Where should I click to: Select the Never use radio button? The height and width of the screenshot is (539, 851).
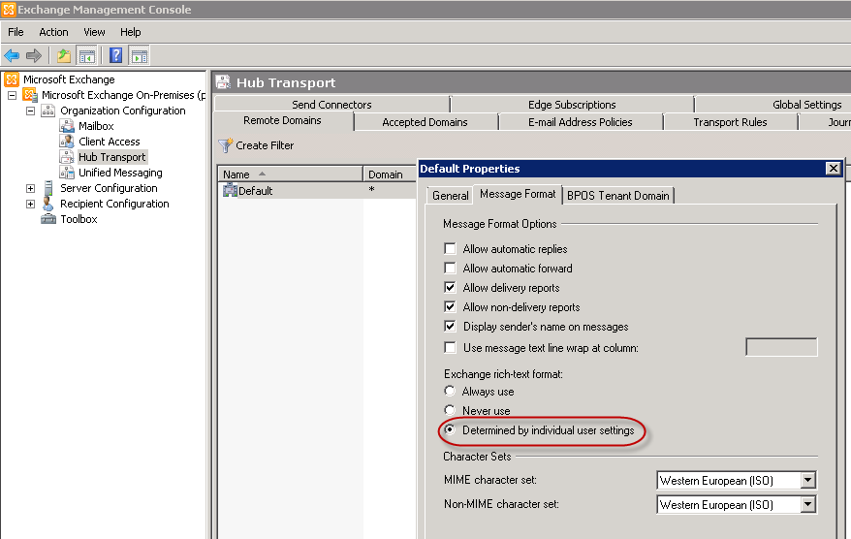(x=450, y=411)
